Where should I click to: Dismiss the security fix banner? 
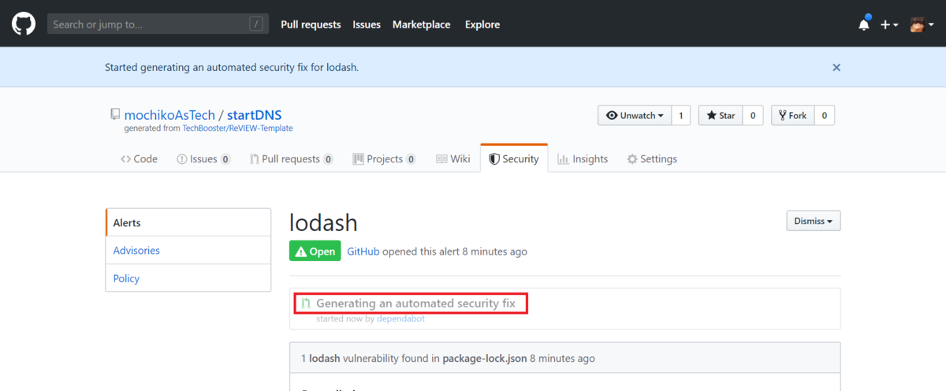coord(836,68)
